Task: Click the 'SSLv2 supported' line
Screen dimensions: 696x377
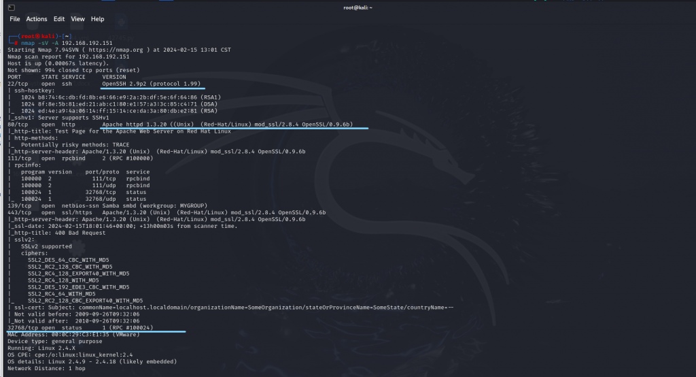Action: pos(46,247)
